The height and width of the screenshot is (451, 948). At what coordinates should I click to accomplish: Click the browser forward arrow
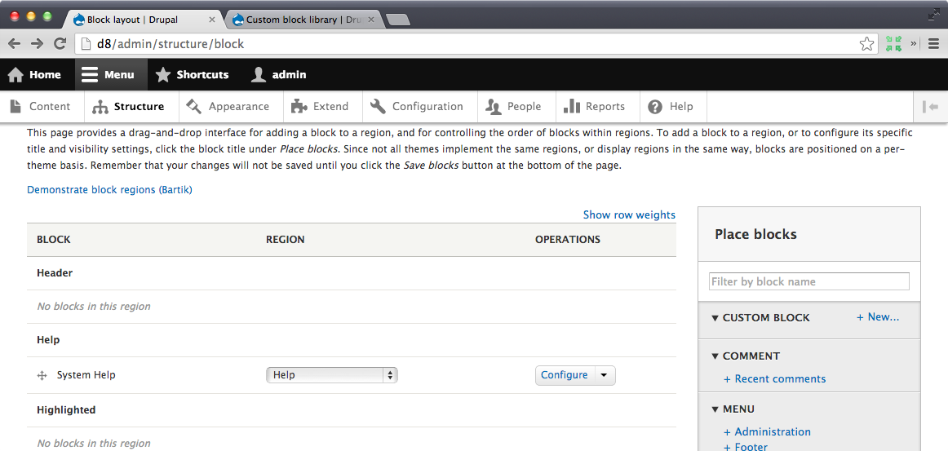click(x=37, y=43)
